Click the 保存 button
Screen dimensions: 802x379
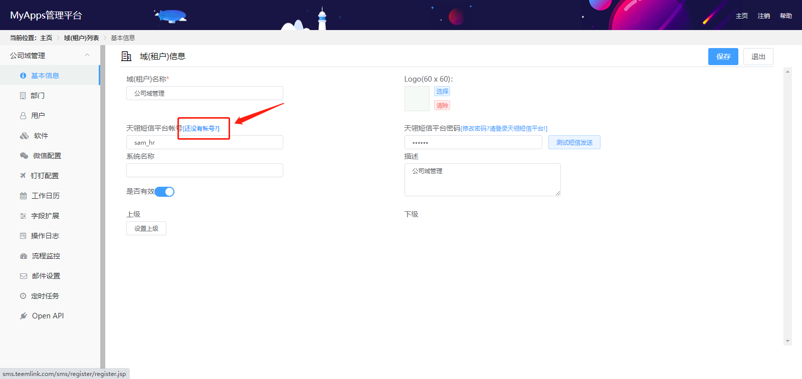[x=723, y=57]
